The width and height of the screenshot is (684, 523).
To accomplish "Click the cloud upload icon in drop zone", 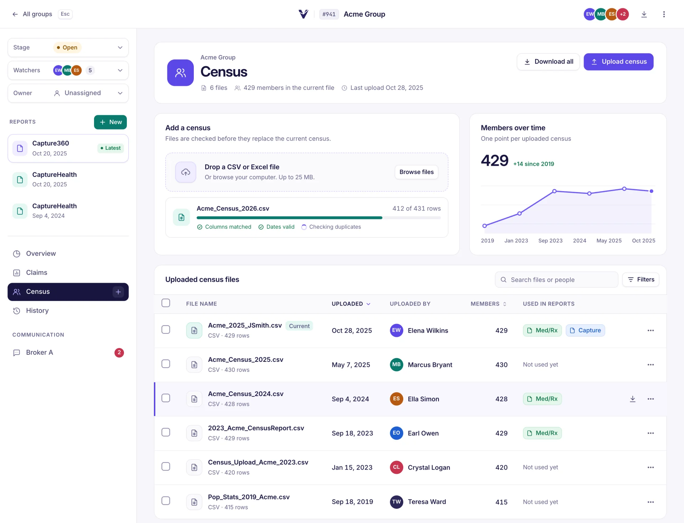I will 186,172.
